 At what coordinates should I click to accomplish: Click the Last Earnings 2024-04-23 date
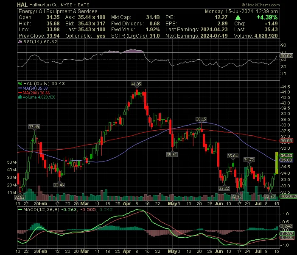(214, 30)
